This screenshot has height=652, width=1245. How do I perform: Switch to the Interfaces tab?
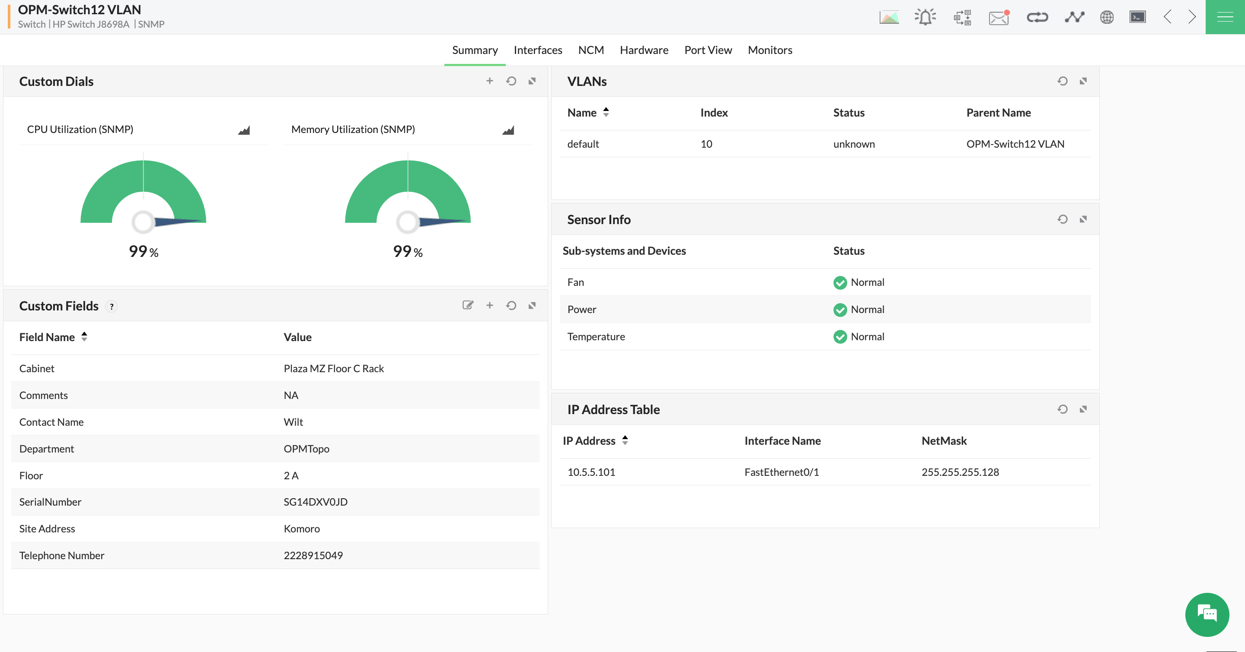(x=537, y=50)
